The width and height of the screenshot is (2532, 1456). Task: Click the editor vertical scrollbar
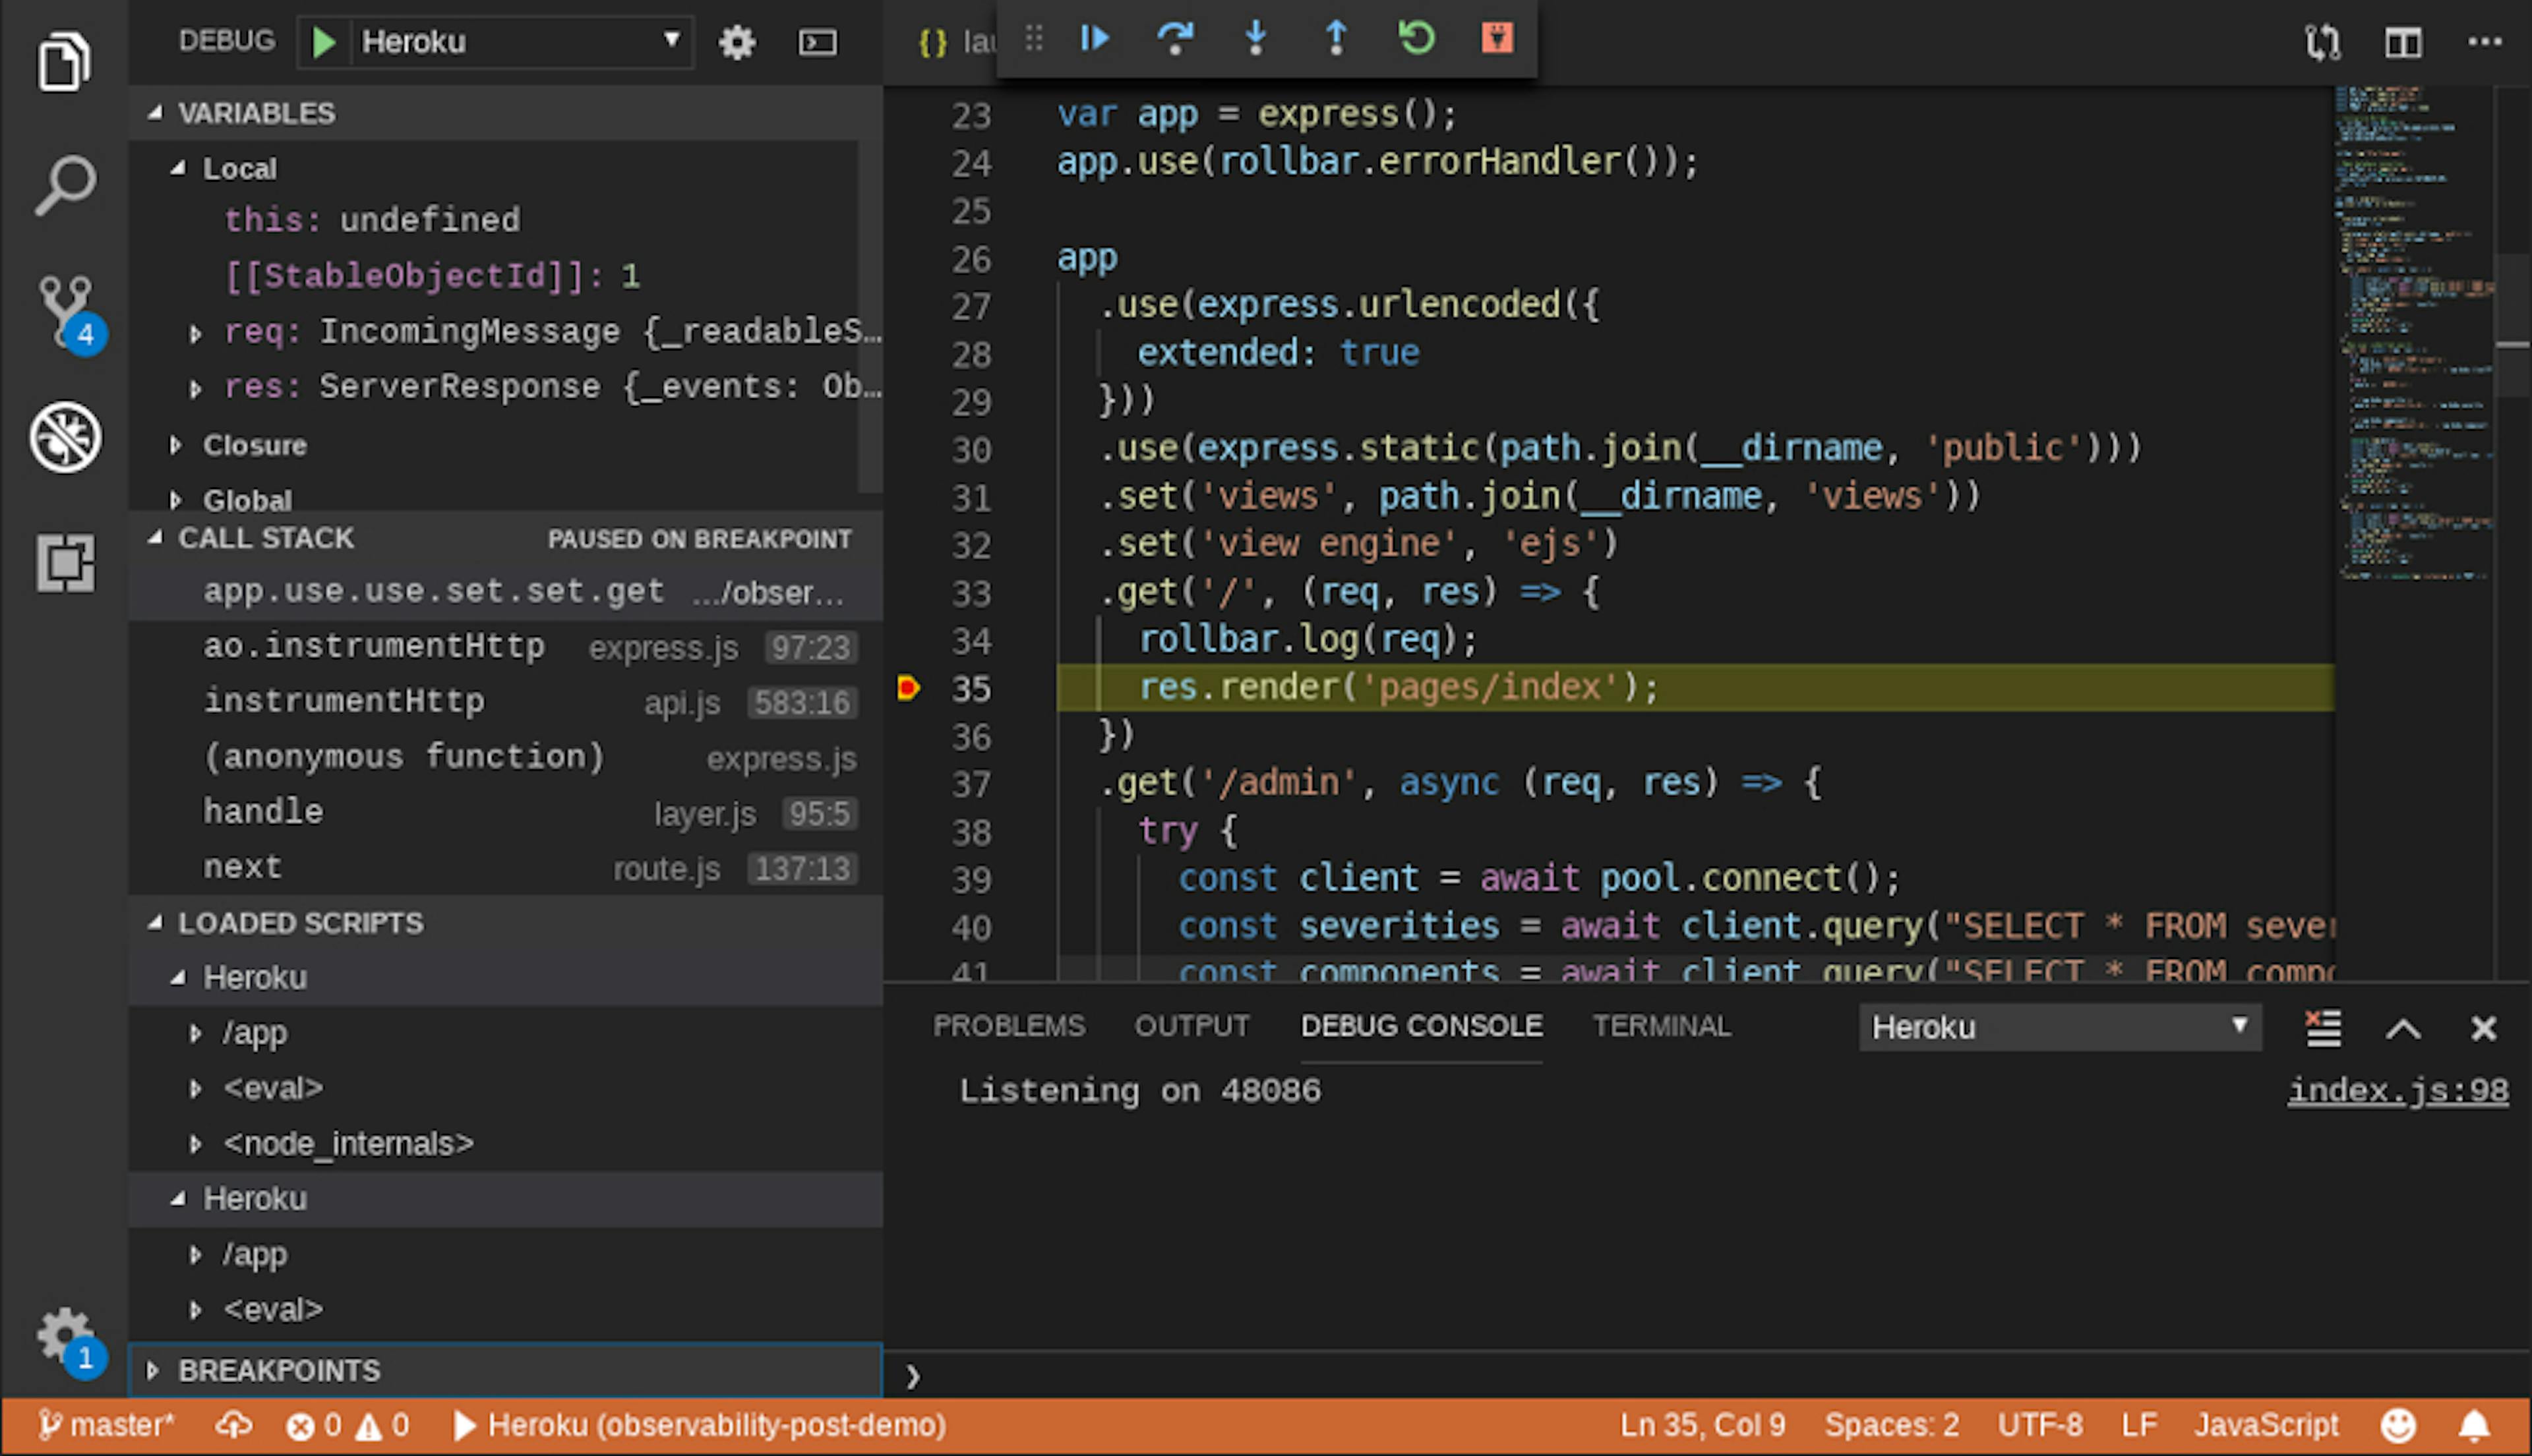point(2513,325)
